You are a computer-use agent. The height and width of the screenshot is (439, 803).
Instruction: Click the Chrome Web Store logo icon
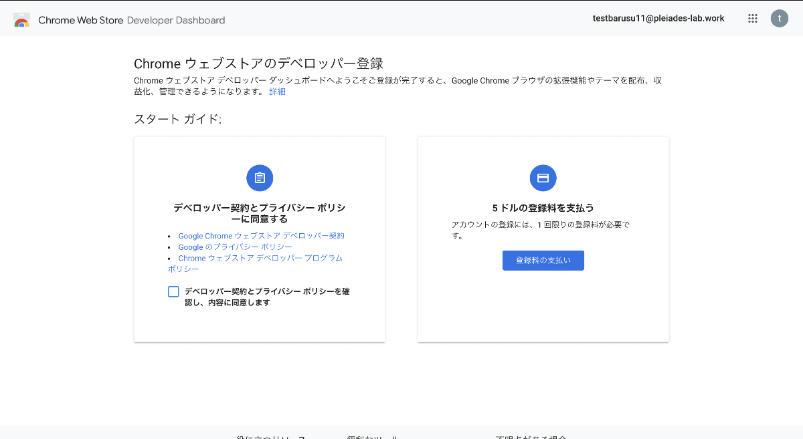[x=21, y=19]
